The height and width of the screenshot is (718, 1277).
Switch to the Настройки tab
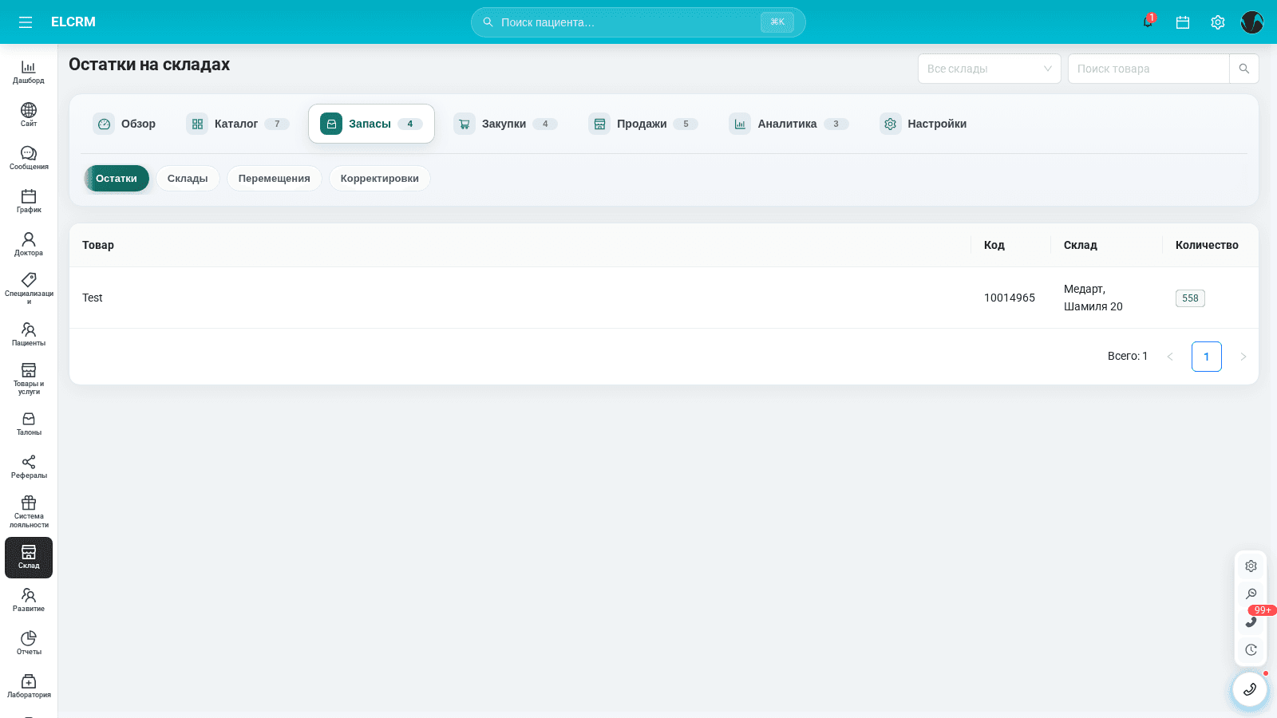click(x=923, y=124)
